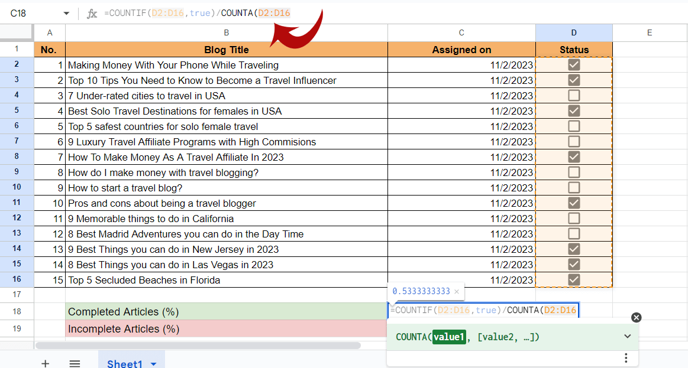Check Status for 9 Memorable things in California

pyautogui.click(x=574, y=218)
